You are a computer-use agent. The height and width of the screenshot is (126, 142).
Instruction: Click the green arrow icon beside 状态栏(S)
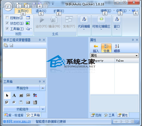(28, 23)
